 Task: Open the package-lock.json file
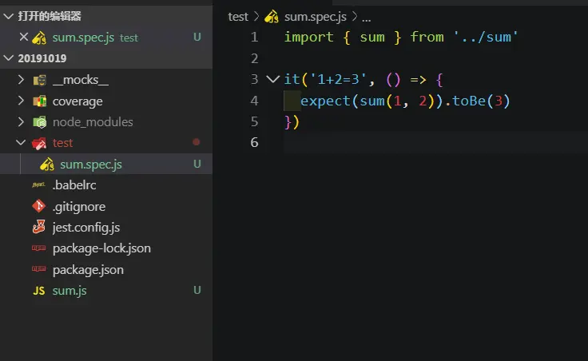click(101, 248)
